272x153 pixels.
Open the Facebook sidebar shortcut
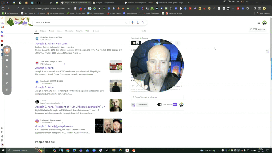click(x=2, y=32)
